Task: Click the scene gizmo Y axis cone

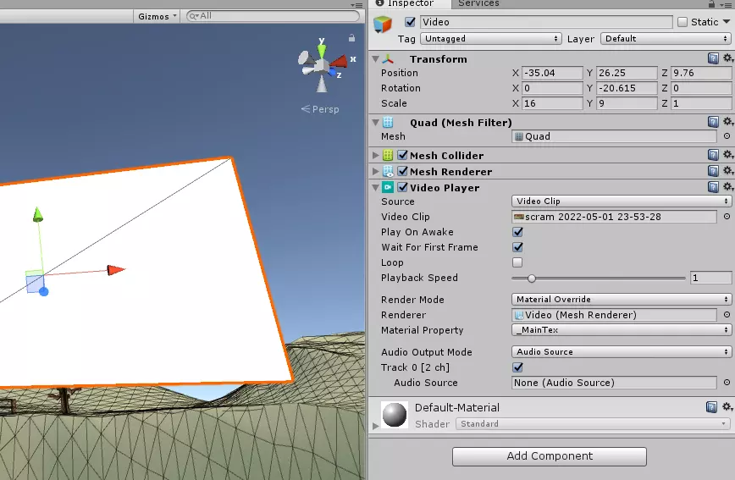Action: [x=322, y=49]
